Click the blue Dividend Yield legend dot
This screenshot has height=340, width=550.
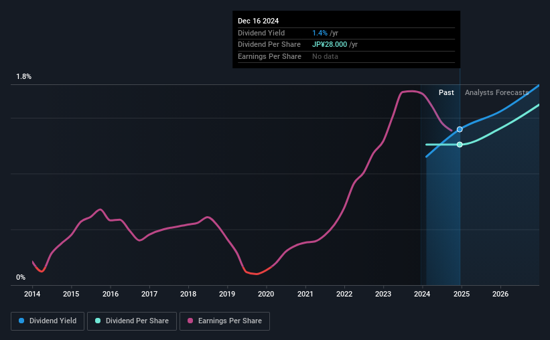[x=21, y=321]
